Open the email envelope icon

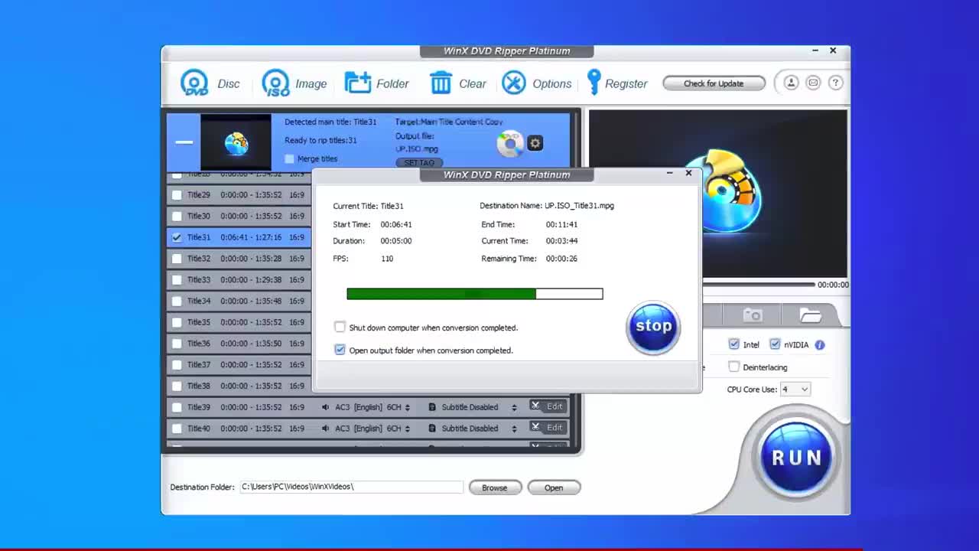tap(813, 83)
